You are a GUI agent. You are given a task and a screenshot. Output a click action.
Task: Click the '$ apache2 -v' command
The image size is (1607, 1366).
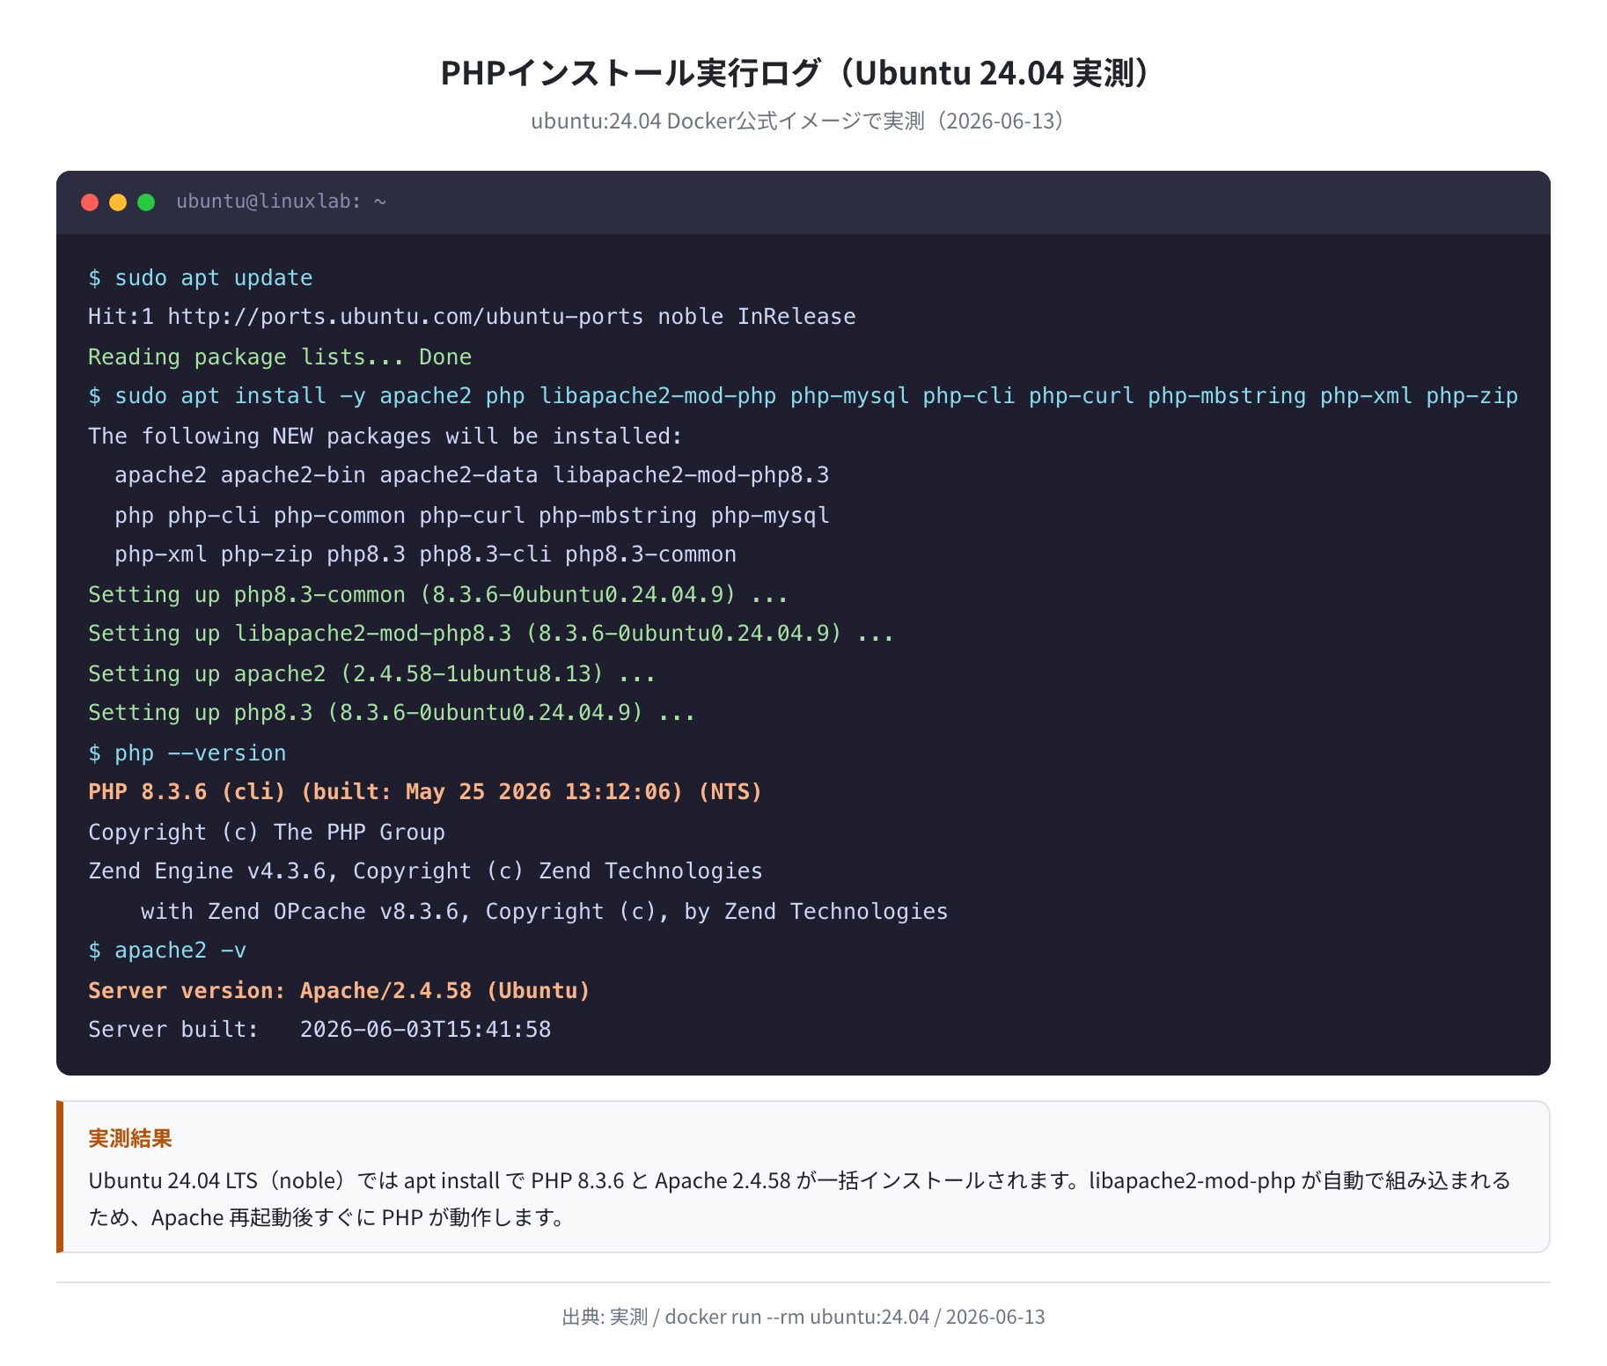pyautogui.click(x=167, y=951)
